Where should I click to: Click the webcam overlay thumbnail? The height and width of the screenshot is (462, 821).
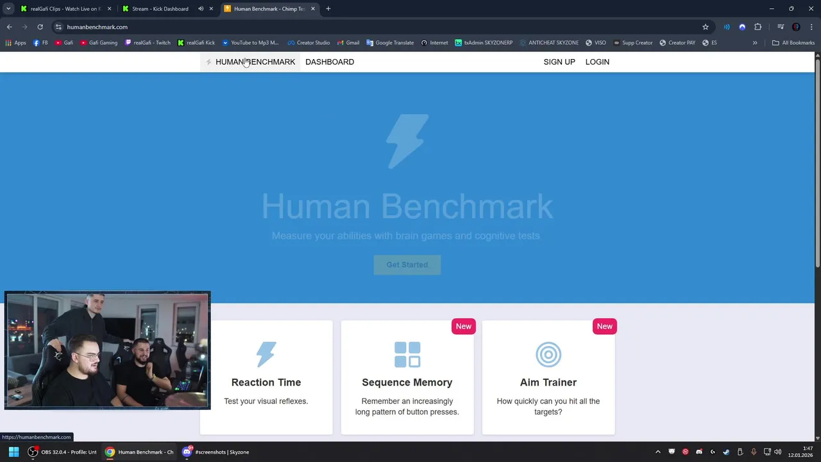pos(107,350)
